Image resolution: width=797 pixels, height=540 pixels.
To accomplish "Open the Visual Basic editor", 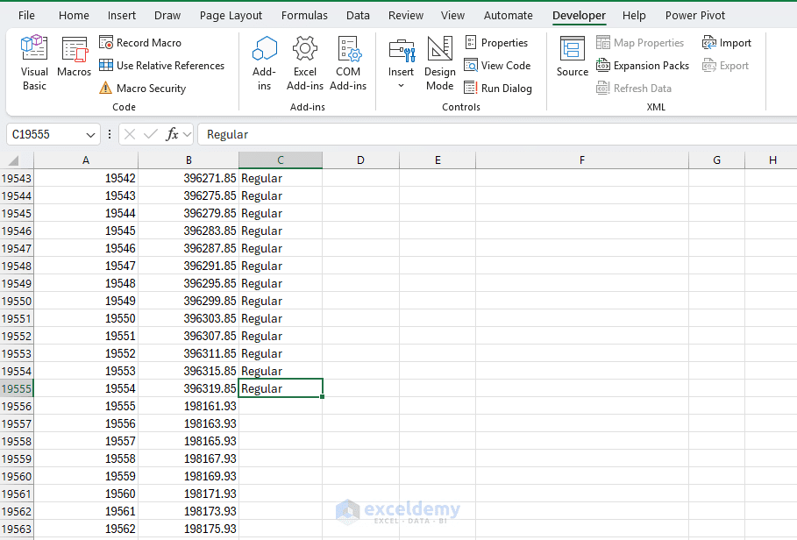I will pyautogui.click(x=34, y=63).
